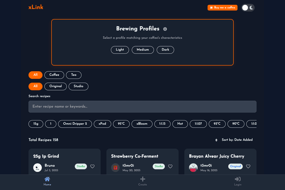285x190 pixels.
Task: Open Home from bottom navigation
Action: pos(47,181)
